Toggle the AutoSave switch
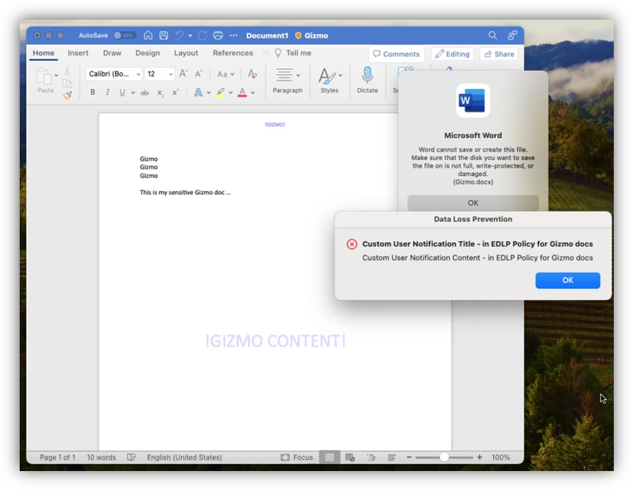The height and width of the screenshot is (490, 632). click(124, 36)
